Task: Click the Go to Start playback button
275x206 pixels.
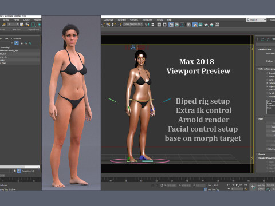Action: click(229, 185)
